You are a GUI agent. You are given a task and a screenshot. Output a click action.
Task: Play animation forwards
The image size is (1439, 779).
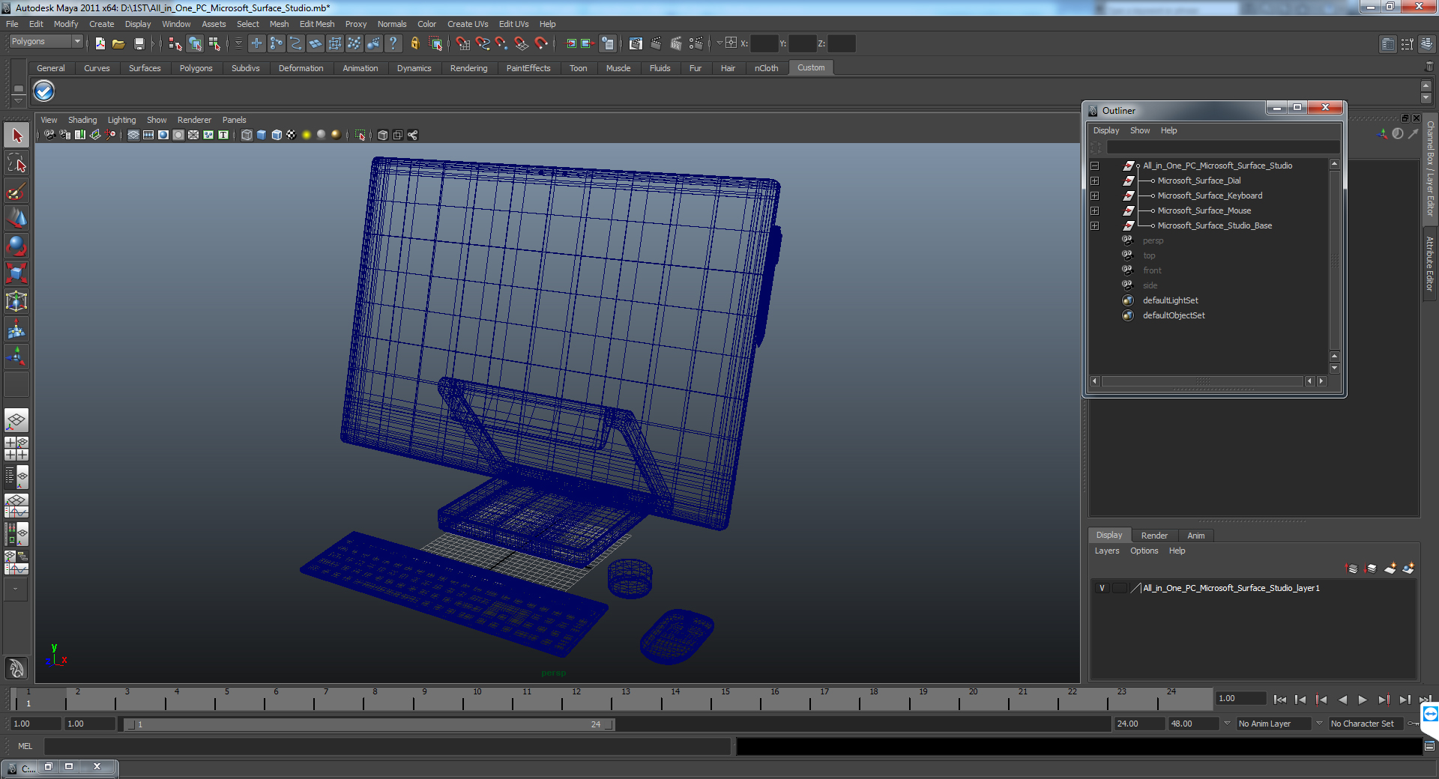click(x=1363, y=700)
